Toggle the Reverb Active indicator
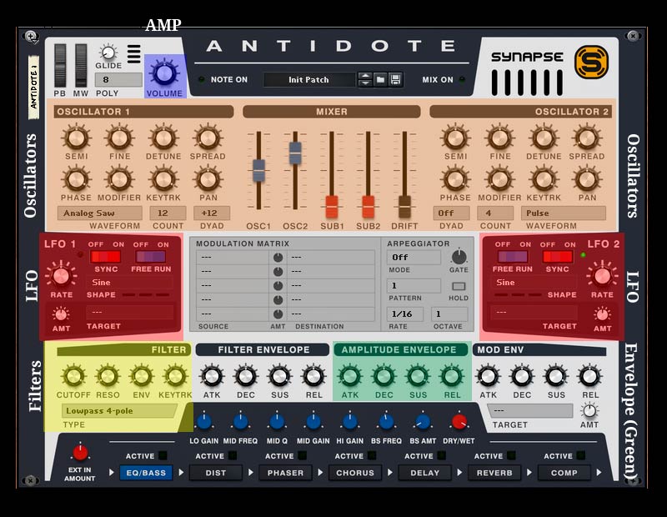Screen dimensions: 667x517 (511, 456)
